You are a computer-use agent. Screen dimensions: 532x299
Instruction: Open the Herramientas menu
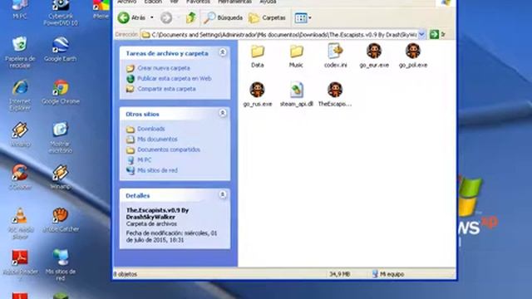(x=234, y=2)
